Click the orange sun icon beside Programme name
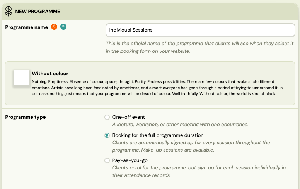 [54, 27]
